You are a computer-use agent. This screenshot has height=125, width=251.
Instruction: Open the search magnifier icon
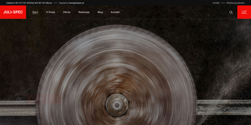point(231,12)
